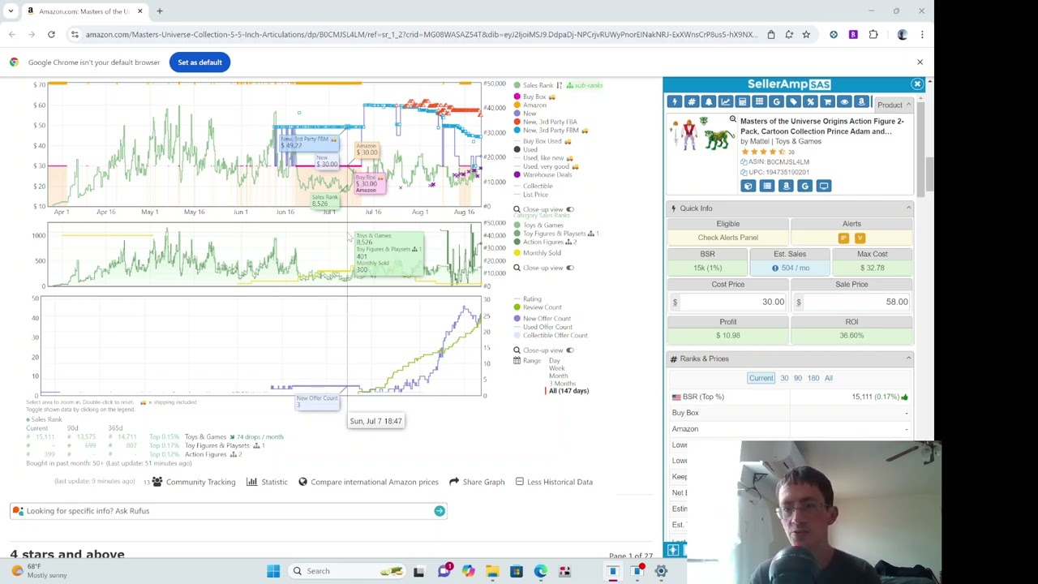Zoom product image with magnifier icon

click(732, 120)
